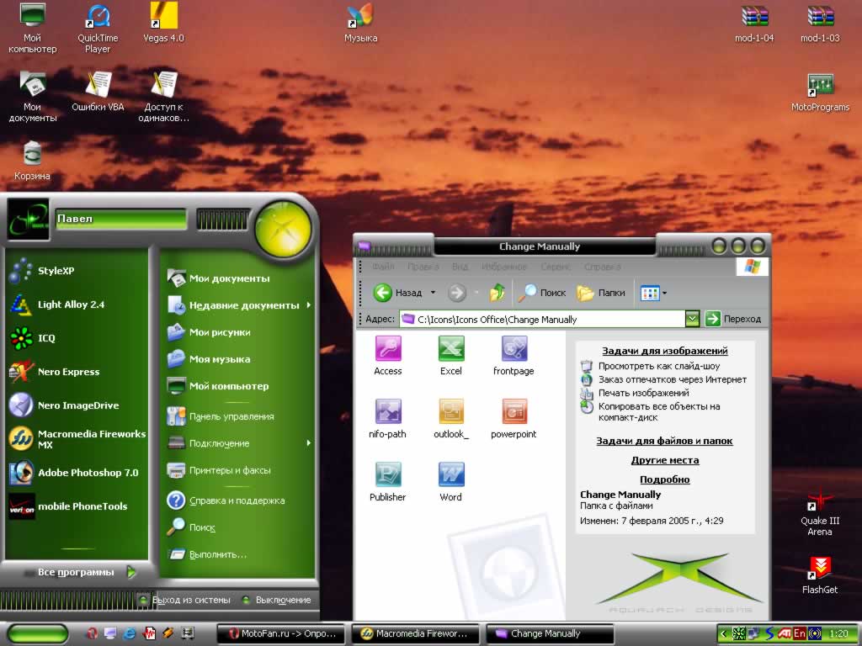Click Internet Explorer icon in quick launch

pyautogui.click(x=129, y=633)
